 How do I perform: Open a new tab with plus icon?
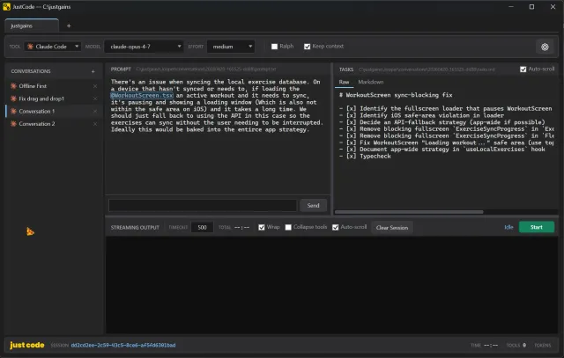click(69, 26)
